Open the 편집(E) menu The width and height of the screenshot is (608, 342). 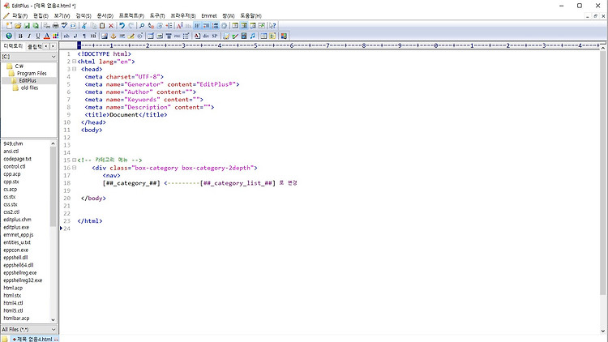click(41, 15)
